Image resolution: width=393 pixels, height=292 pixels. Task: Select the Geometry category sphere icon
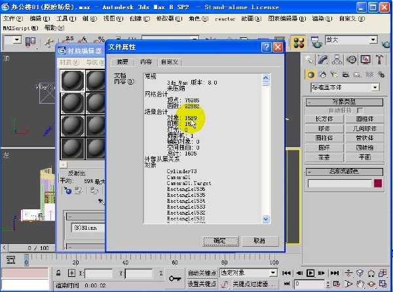310,75
